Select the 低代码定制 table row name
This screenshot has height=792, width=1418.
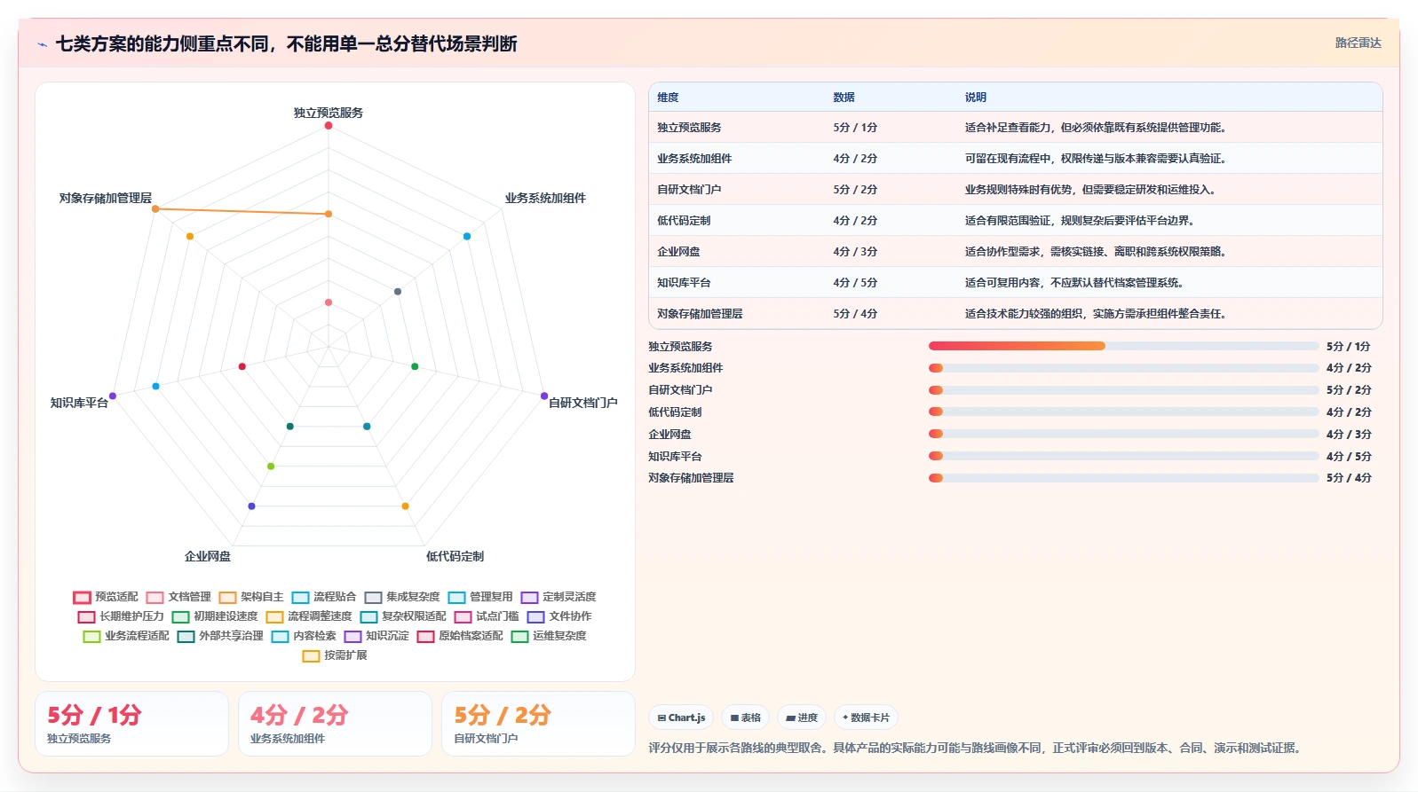coord(684,221)
